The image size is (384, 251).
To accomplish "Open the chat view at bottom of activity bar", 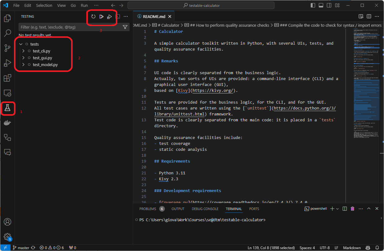I will (x=7, y=152).
